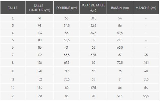Screen dimensions: 160x101
Task: Click size 2 in the TAILLE column
Action: click(13, 18)
